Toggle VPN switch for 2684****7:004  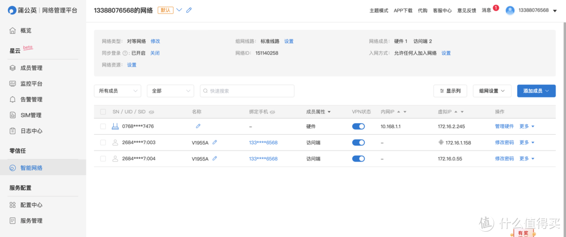[358, 158]
